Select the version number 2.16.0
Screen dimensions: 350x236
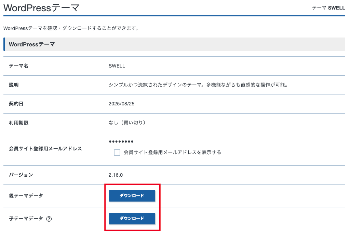[116, 175]
